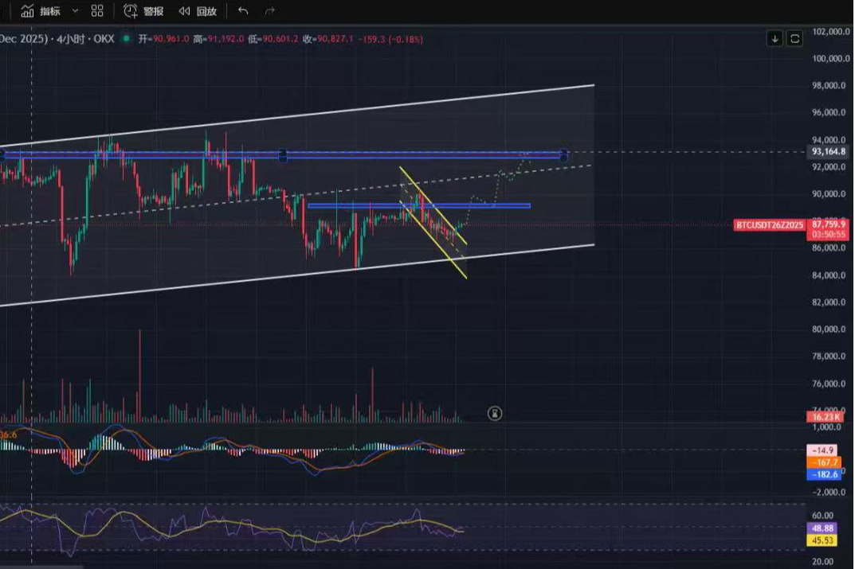This screenshot has height=569, width=855.
Task: Click the down-arrow chart button
Action: [775, 38]
